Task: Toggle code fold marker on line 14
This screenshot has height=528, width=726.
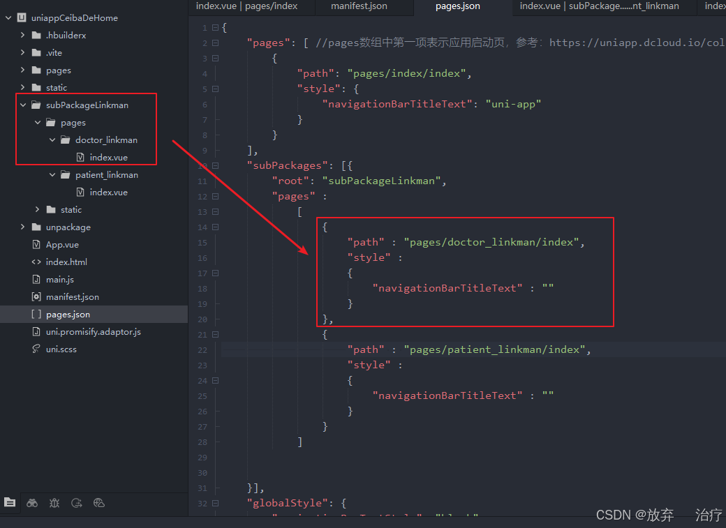Action: coord(215,227)
